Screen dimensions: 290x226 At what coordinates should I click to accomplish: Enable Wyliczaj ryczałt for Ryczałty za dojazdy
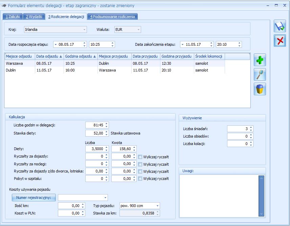coord(140,157)
